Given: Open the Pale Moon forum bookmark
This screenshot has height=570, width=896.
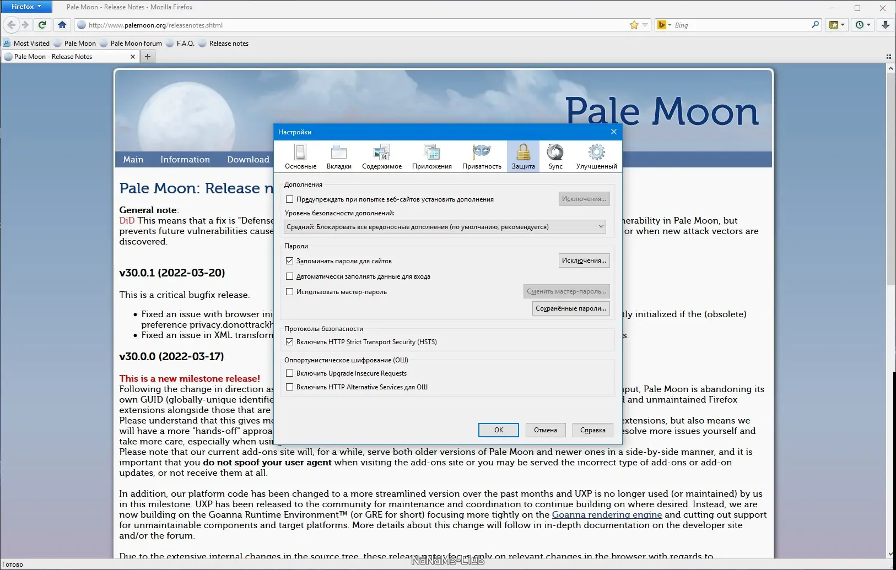Looking at the screenshot, I should pyautogui.click(x=131, y=44).
